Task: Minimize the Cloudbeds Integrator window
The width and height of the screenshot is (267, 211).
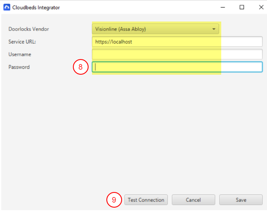Action: click(223, 7)
